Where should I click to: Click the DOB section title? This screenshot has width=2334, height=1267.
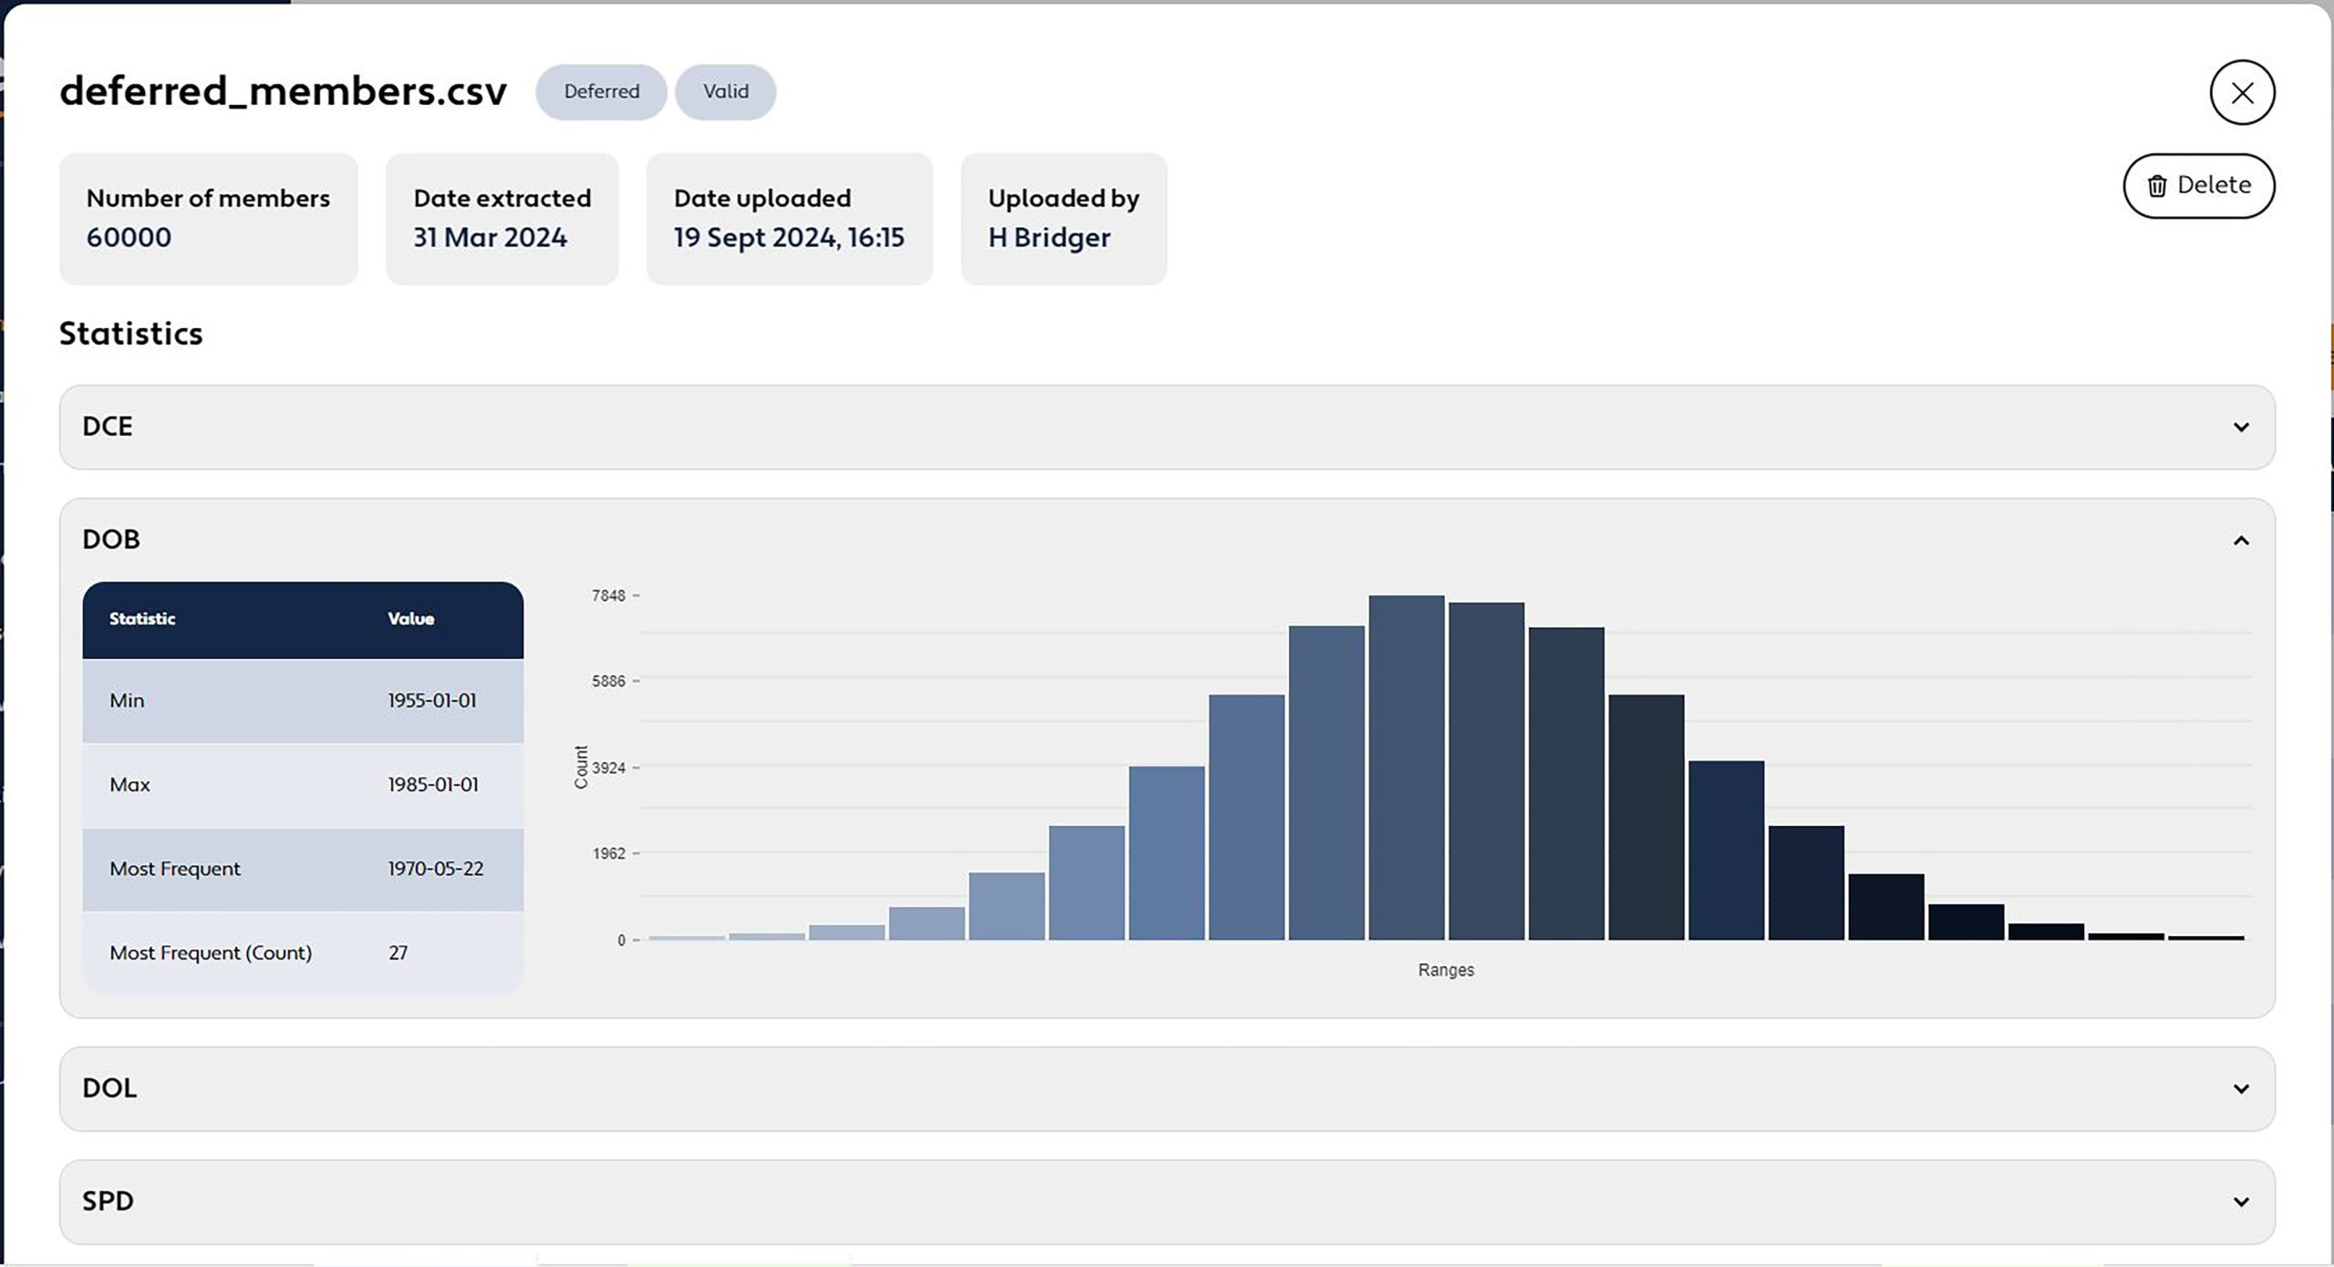click(x=111, y=540)
